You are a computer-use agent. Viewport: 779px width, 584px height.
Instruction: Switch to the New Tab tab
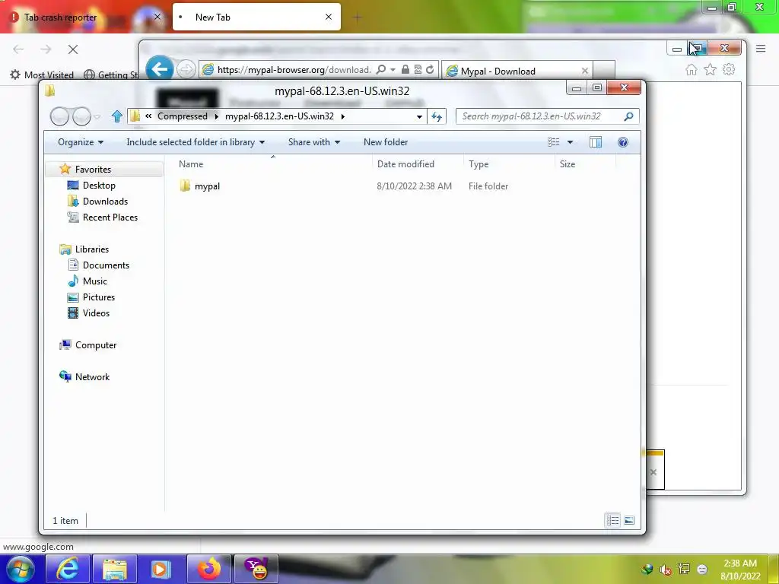click(256, 17)
